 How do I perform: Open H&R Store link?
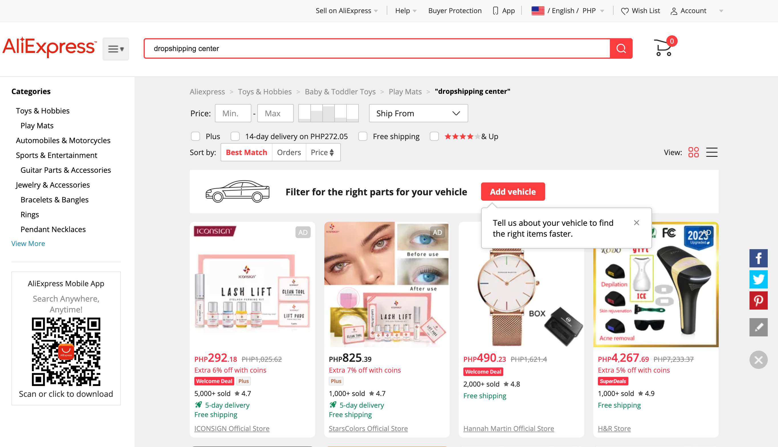[614, 428]
